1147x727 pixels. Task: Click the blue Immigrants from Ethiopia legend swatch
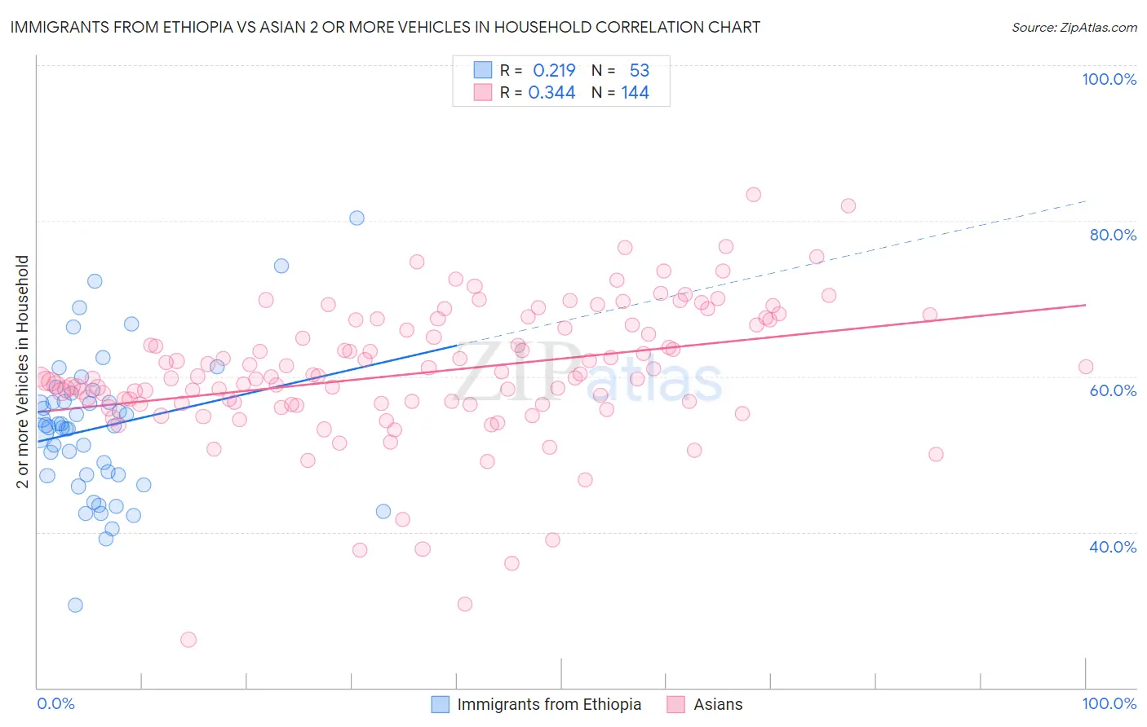pyautogui.click(x=441, y=704)
